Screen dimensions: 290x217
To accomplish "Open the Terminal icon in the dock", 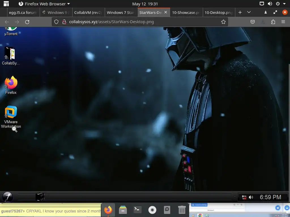I will [x=137, y=210].
